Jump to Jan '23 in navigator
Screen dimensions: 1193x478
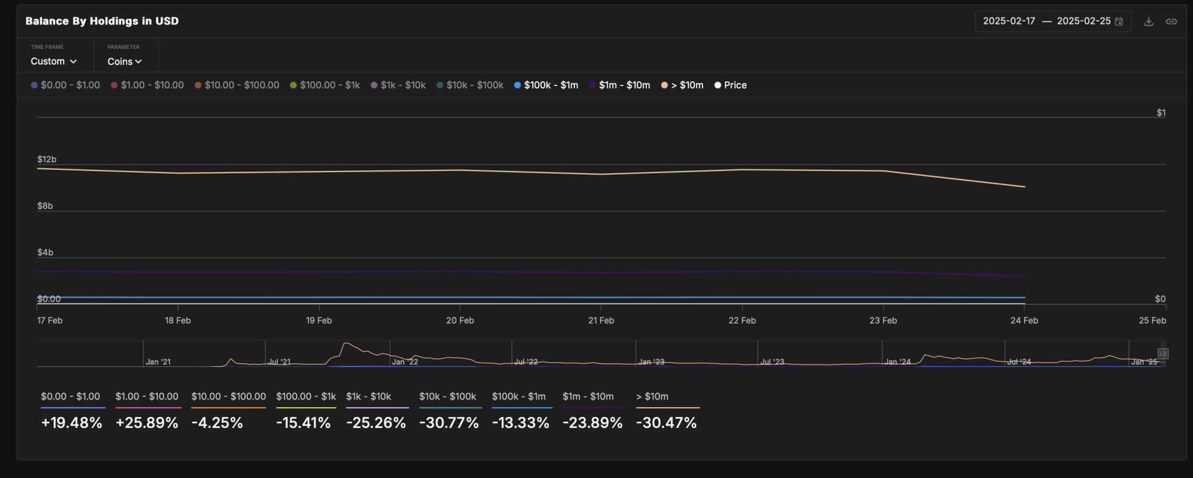point(651,362)
